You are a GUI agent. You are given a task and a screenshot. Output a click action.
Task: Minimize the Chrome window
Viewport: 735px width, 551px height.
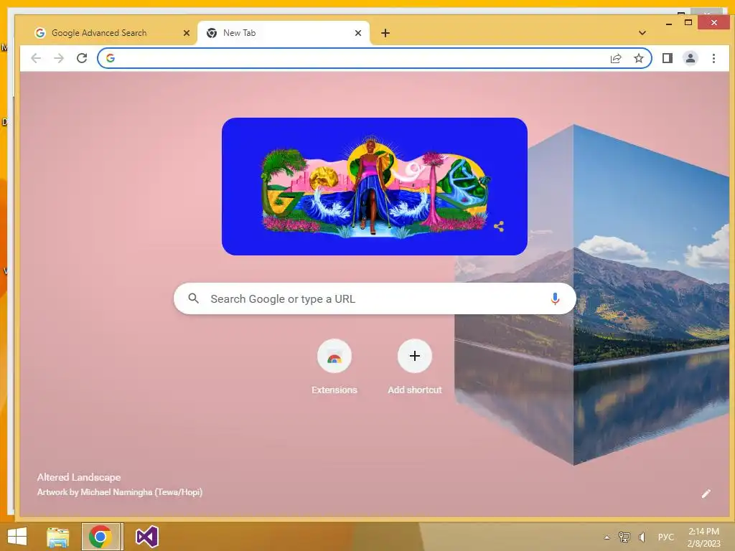click(x=669, y=23)
